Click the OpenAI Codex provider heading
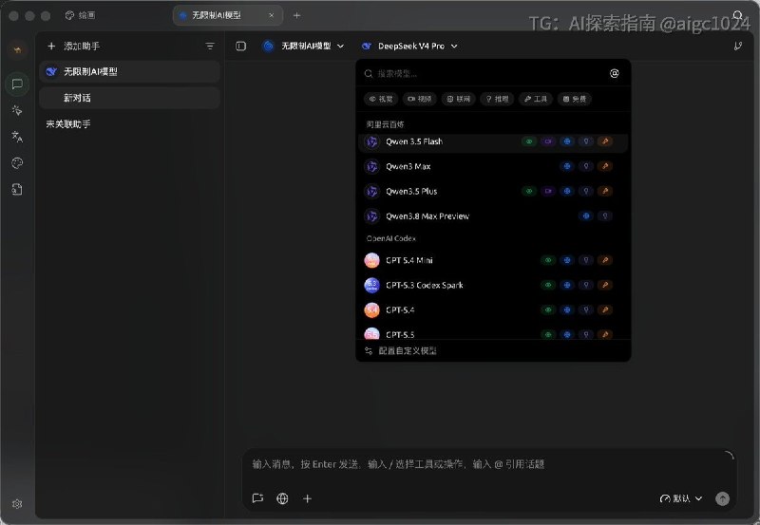Screen dimensions: 760x525 point(390,238)
